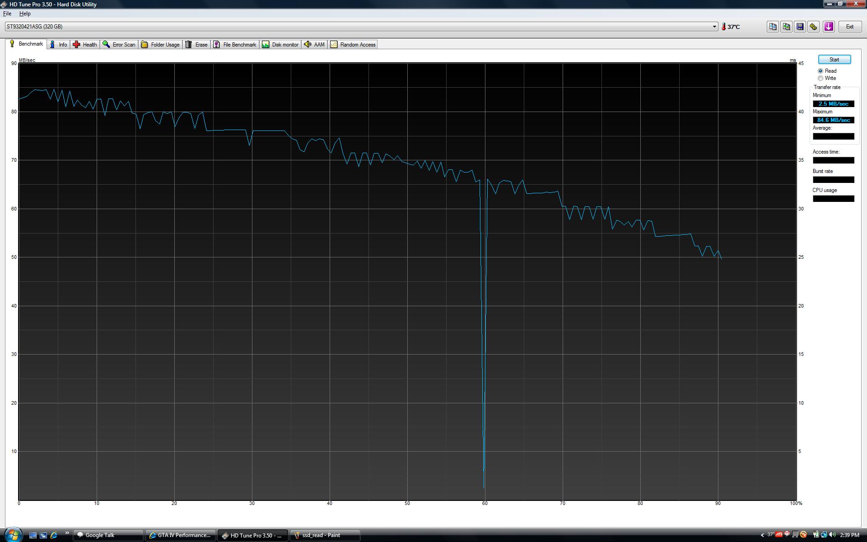Click the Start benchmark button
The image size is (867, 542).
(834, 60)
